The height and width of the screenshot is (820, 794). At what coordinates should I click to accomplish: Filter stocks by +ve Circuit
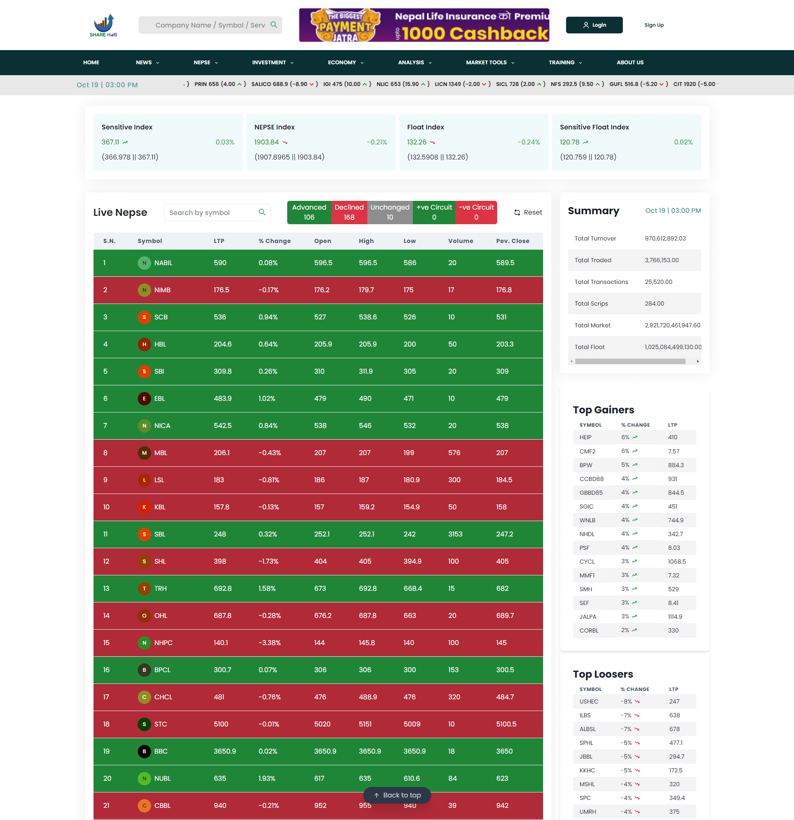pyautogui.click(x=434, y=213)
